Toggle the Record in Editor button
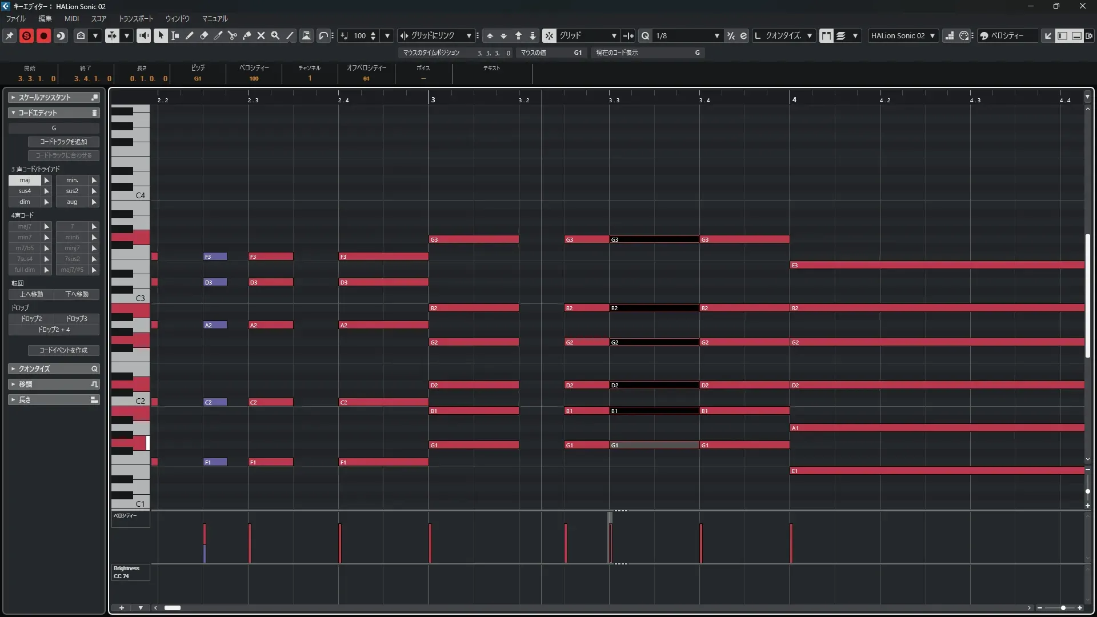Viewport: 1097px width, 617px height. (x=43, y=35)
